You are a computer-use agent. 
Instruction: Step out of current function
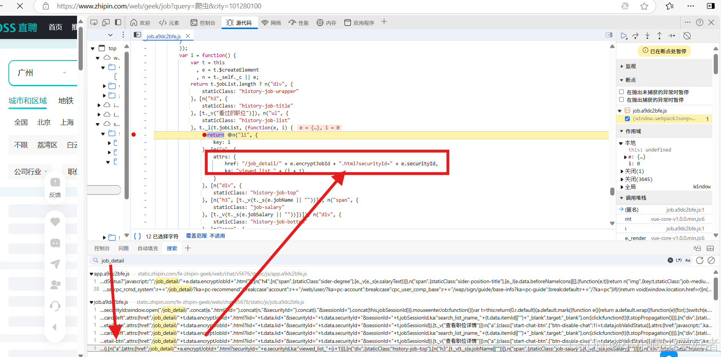click(659, 36)
